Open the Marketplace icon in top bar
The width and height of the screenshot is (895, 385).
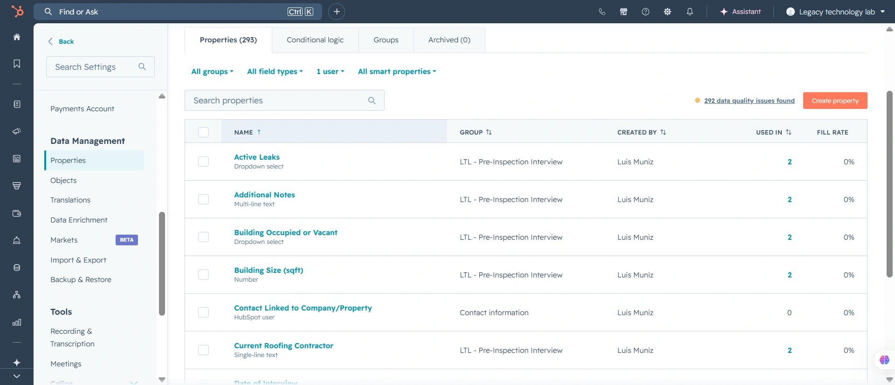[x=624, y=12]
